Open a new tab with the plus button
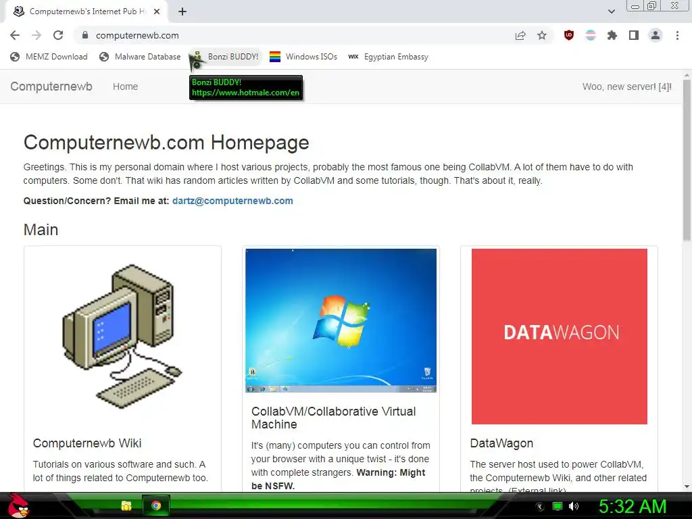Viewport: 692px width, 519px height. click(x=182, y=11)
